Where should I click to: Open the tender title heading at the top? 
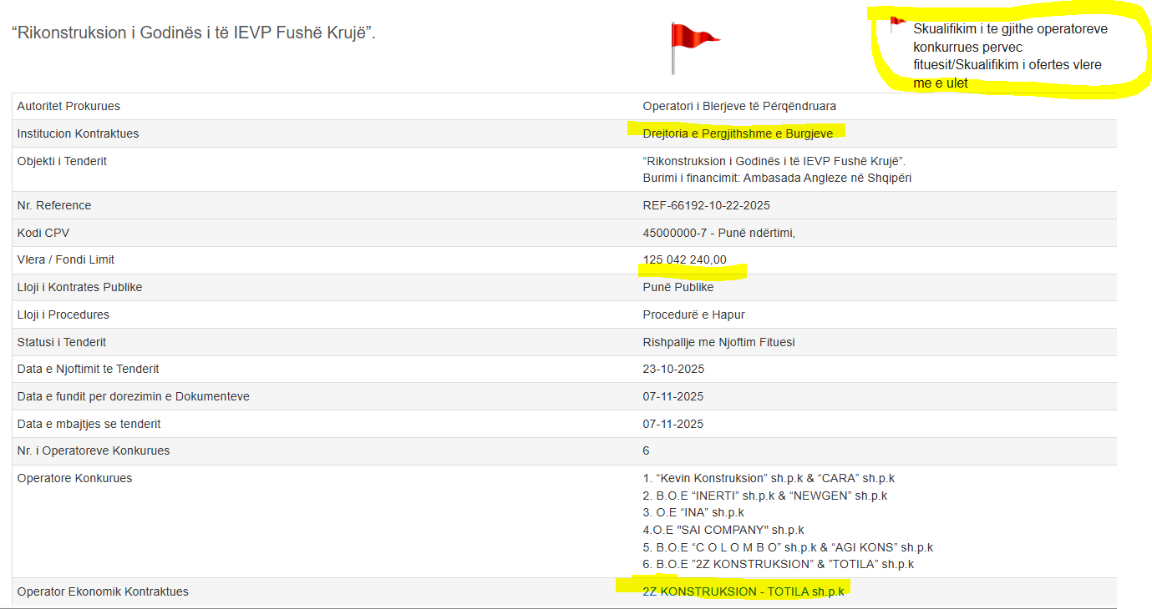coord(193,34)
